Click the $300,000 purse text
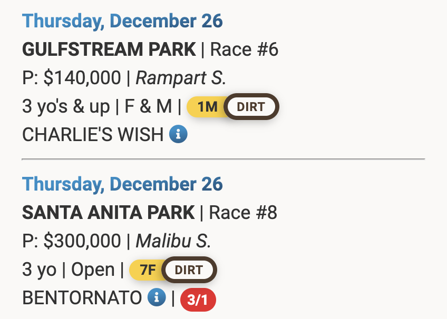The height and width of the screenshot is (319, 447). coord(82,241)
